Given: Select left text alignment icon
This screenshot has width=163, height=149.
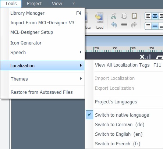Looking at the screenshot, I should click(x=148, y=16).
